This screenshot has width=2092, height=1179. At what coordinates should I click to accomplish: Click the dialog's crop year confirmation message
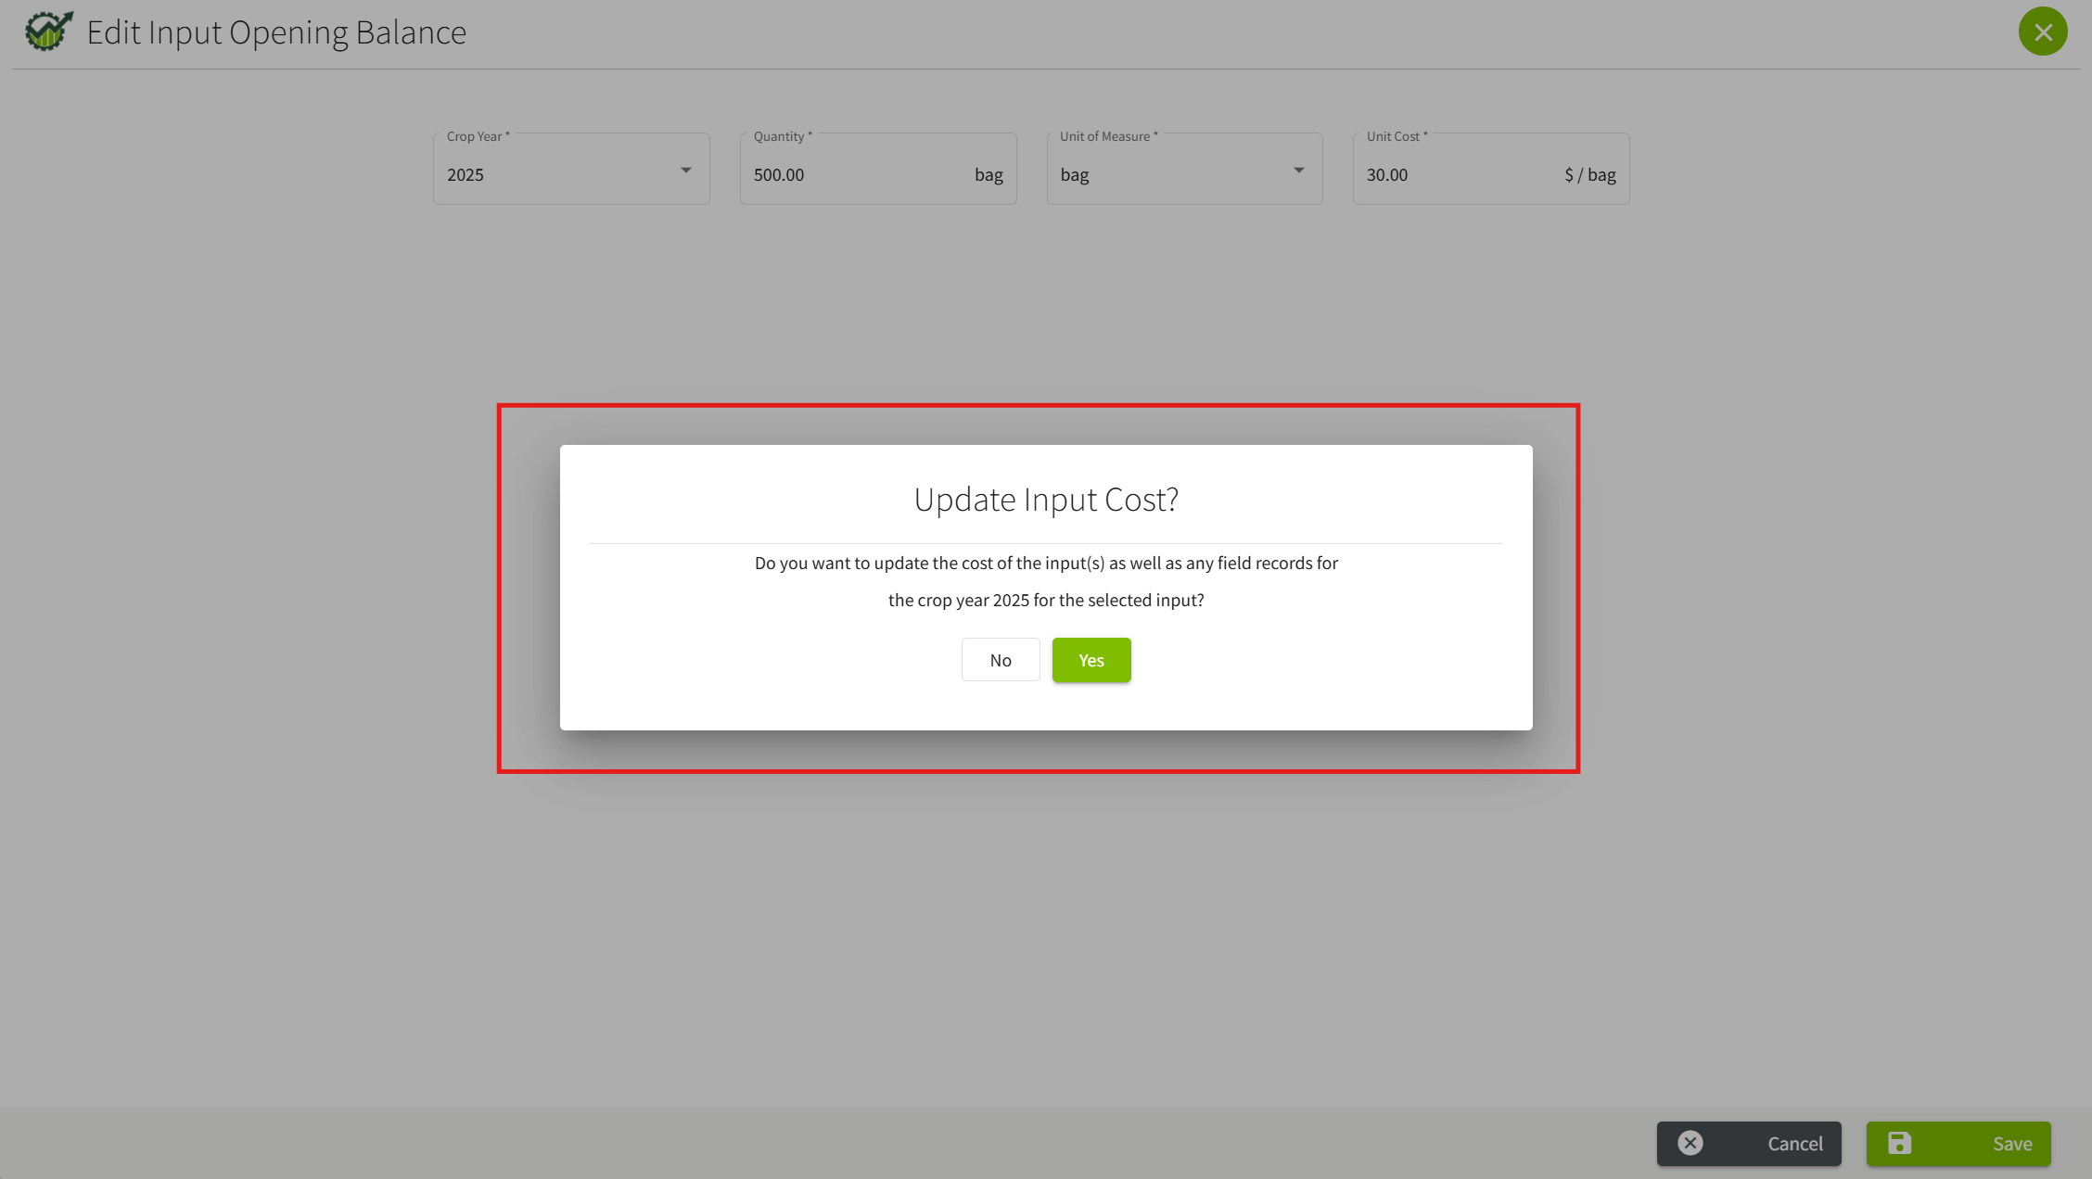pyautogui.click(x=1045, y=581)
